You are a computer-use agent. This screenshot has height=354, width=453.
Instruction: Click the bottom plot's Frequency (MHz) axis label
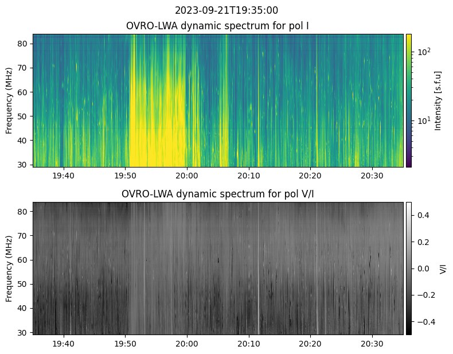(10, 268)
